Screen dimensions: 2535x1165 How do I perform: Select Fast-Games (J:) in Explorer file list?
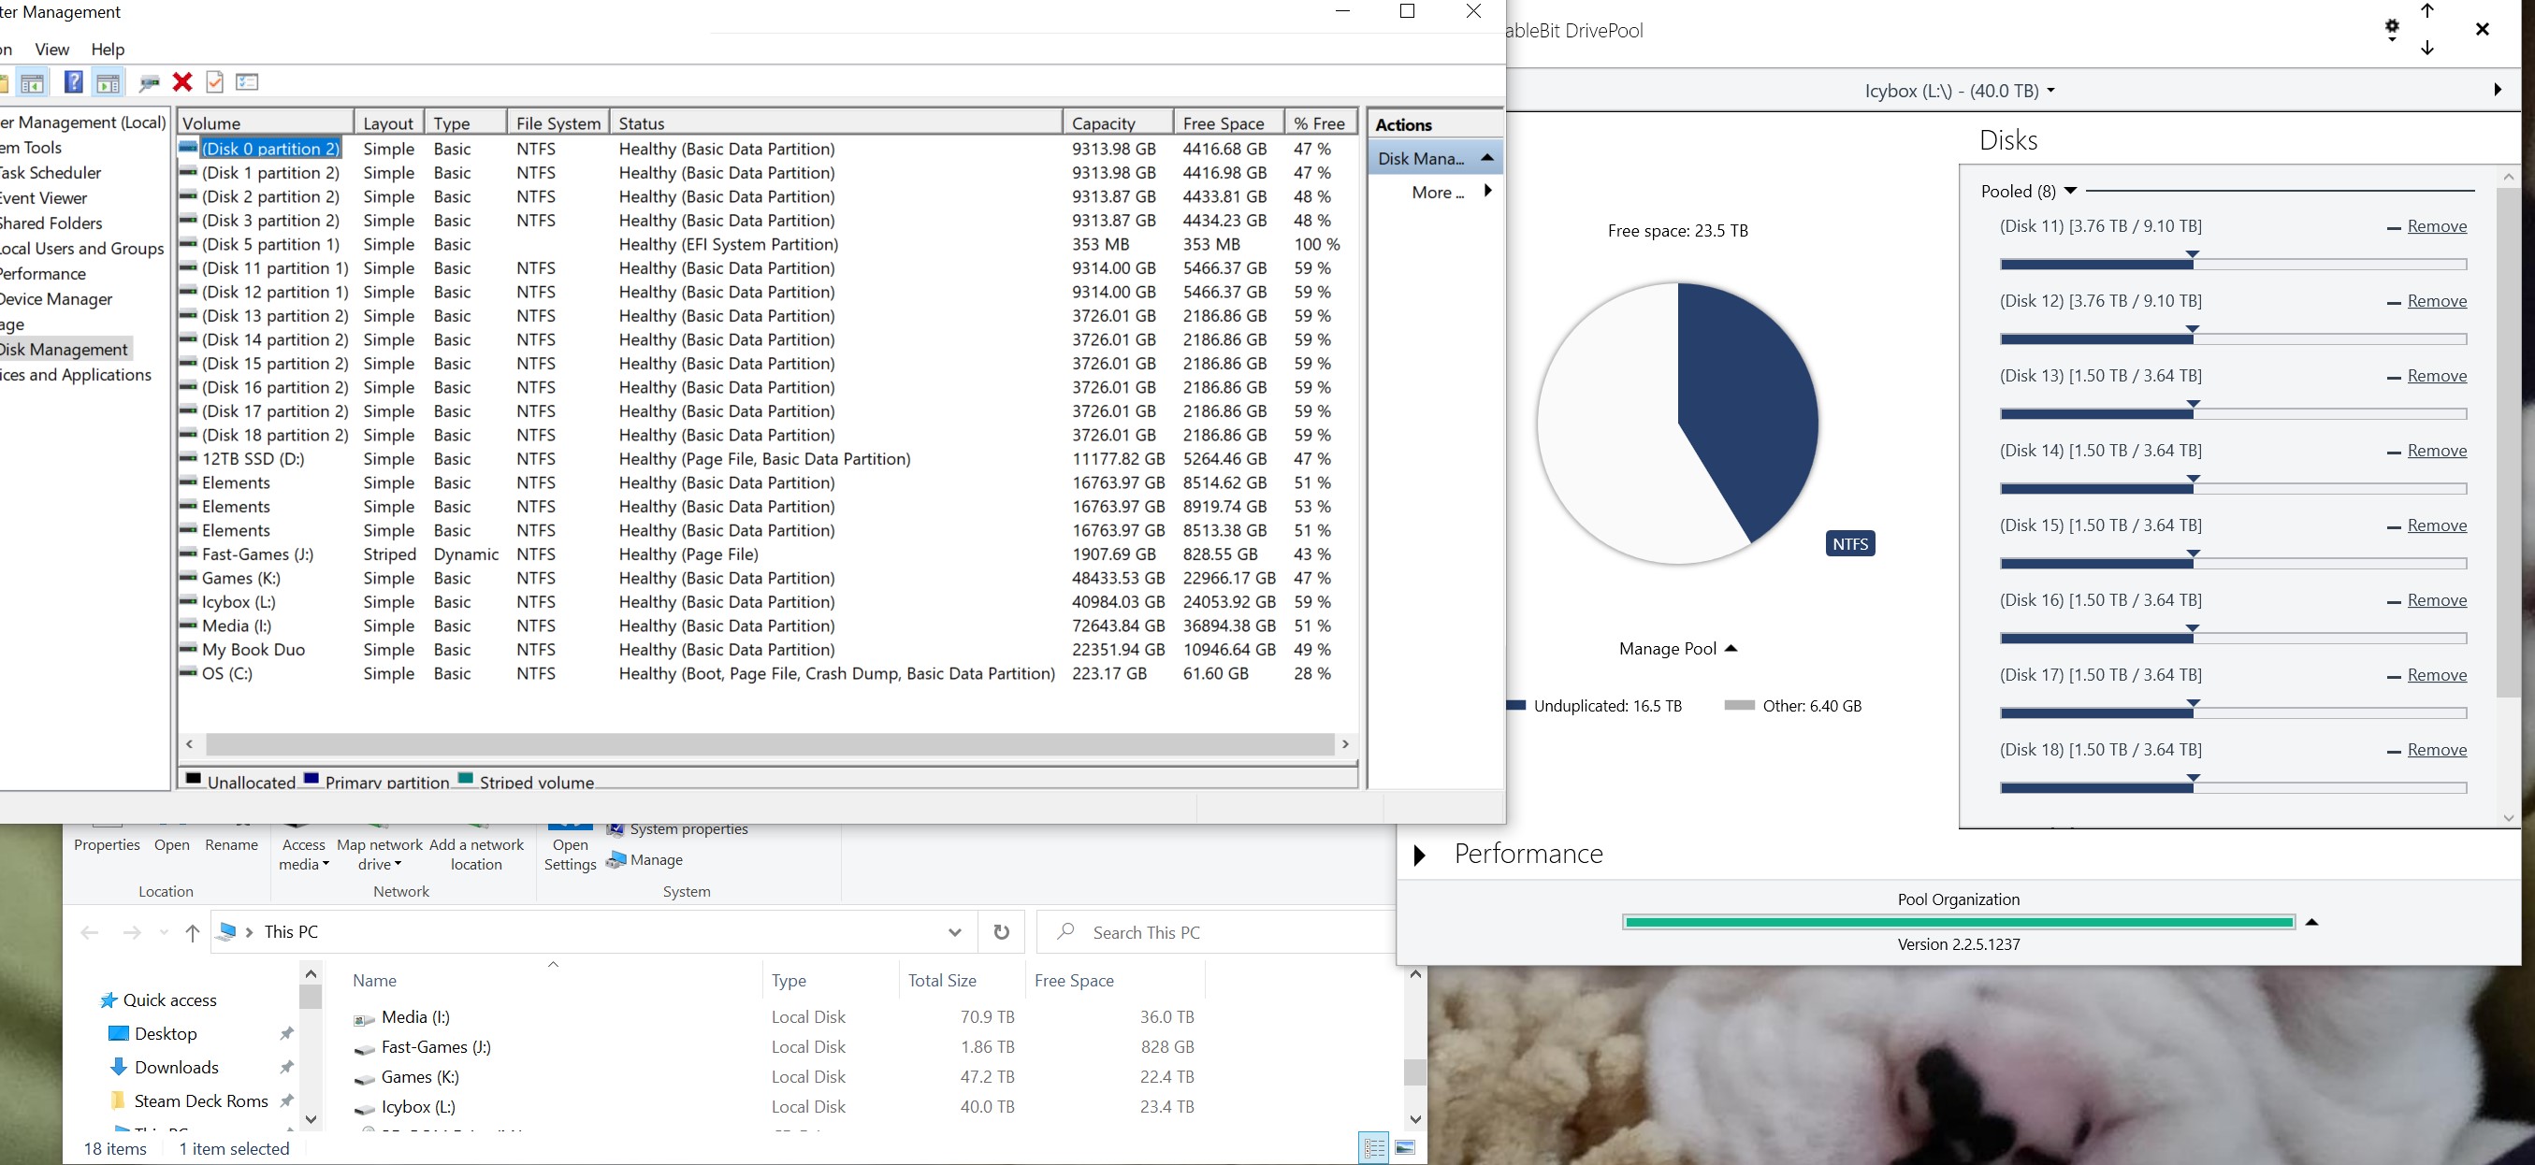(436, 1047)
